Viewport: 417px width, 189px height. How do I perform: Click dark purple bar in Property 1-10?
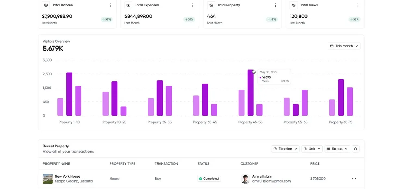[x=69, y=94]
